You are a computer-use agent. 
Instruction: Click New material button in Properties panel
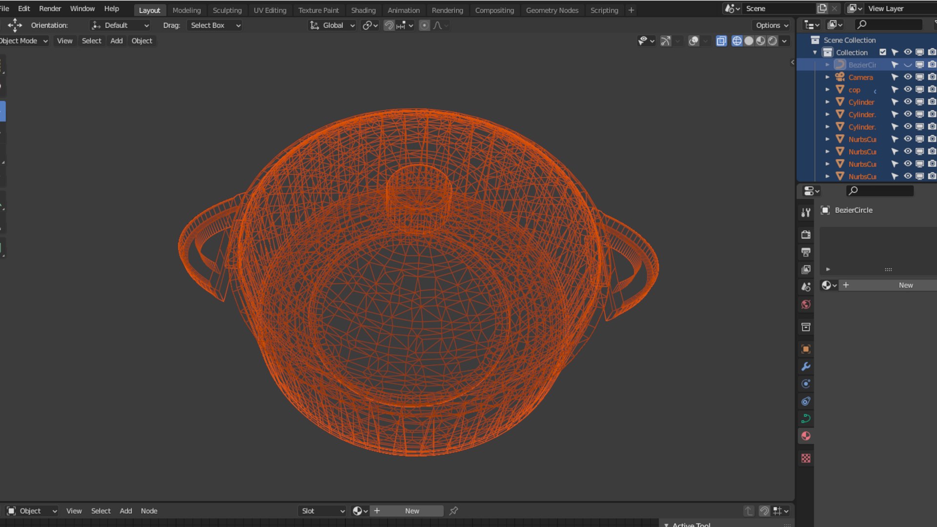(x=905, y=285)
